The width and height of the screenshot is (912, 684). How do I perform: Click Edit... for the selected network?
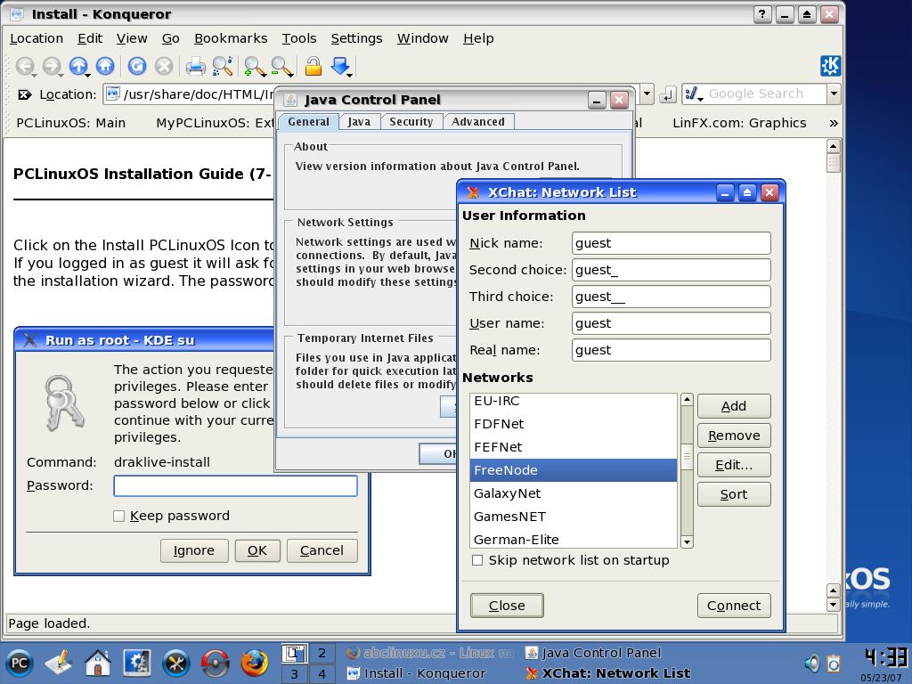(734, 465)
